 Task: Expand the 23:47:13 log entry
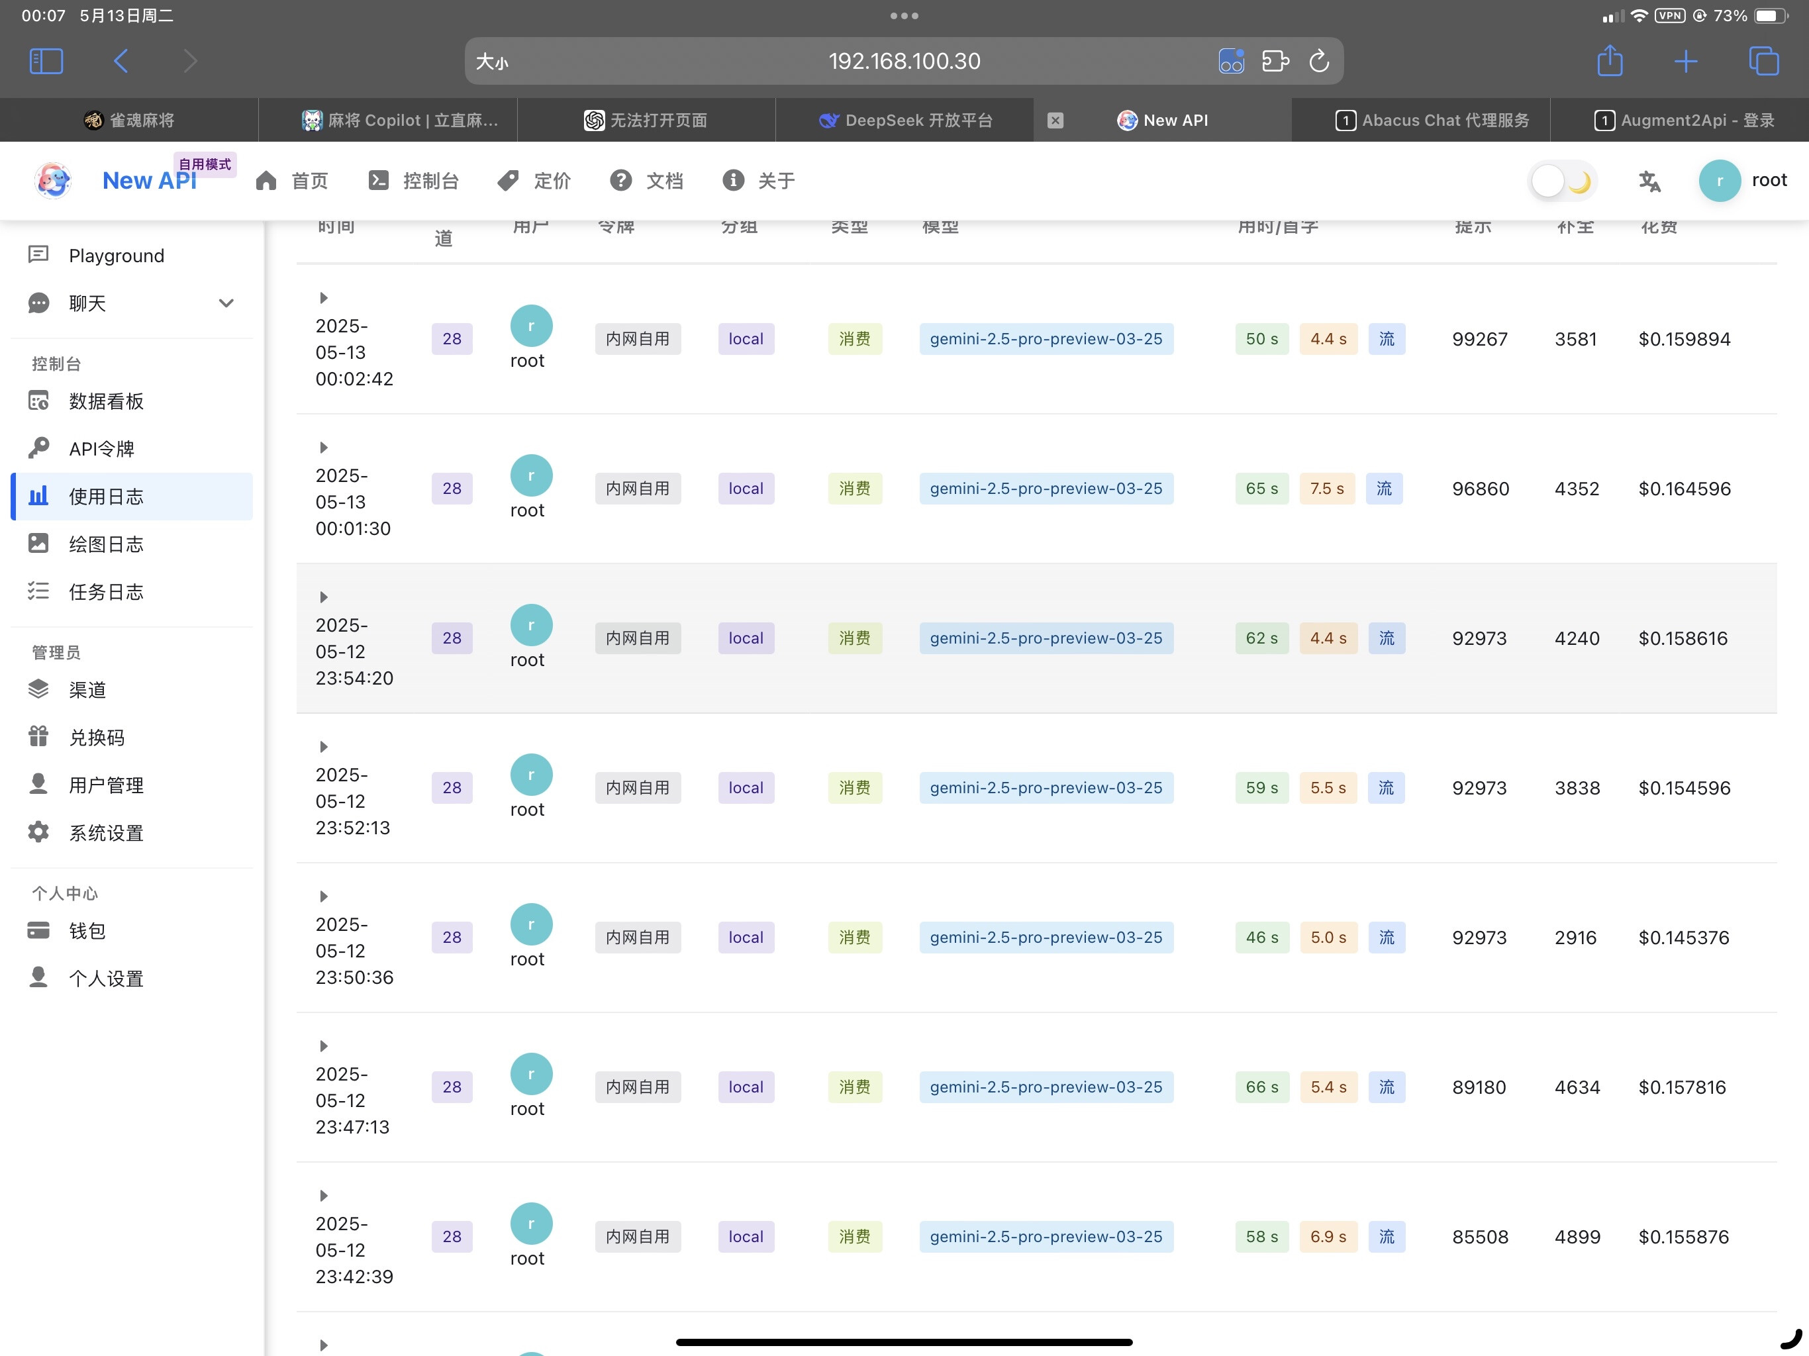323,1046
